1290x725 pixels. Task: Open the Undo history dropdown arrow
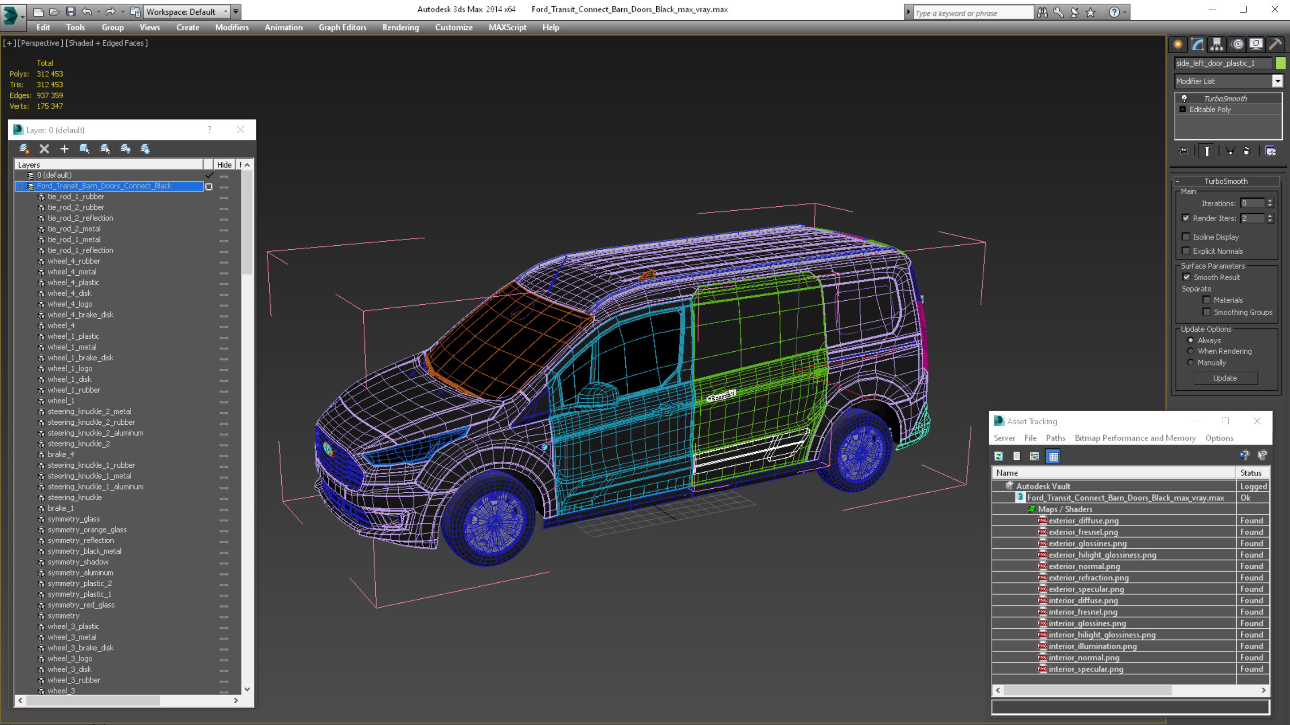(98, 12)
